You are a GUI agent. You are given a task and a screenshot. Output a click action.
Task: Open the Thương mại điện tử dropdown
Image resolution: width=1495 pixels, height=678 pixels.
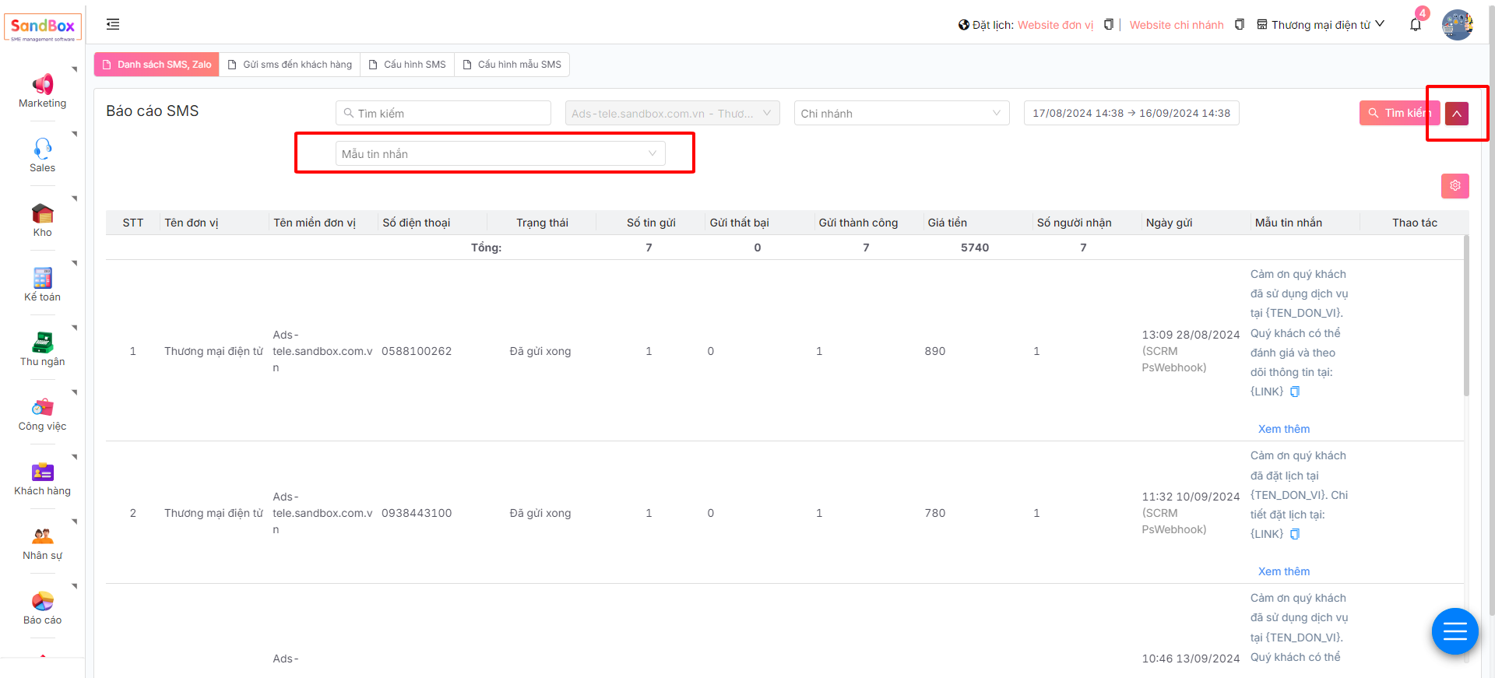click(1321, 25)
